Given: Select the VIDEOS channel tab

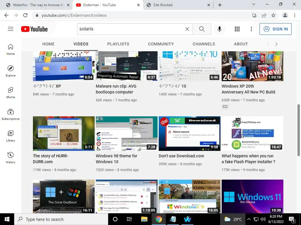Looking at the screenshot, I should [x=81, y=44].
